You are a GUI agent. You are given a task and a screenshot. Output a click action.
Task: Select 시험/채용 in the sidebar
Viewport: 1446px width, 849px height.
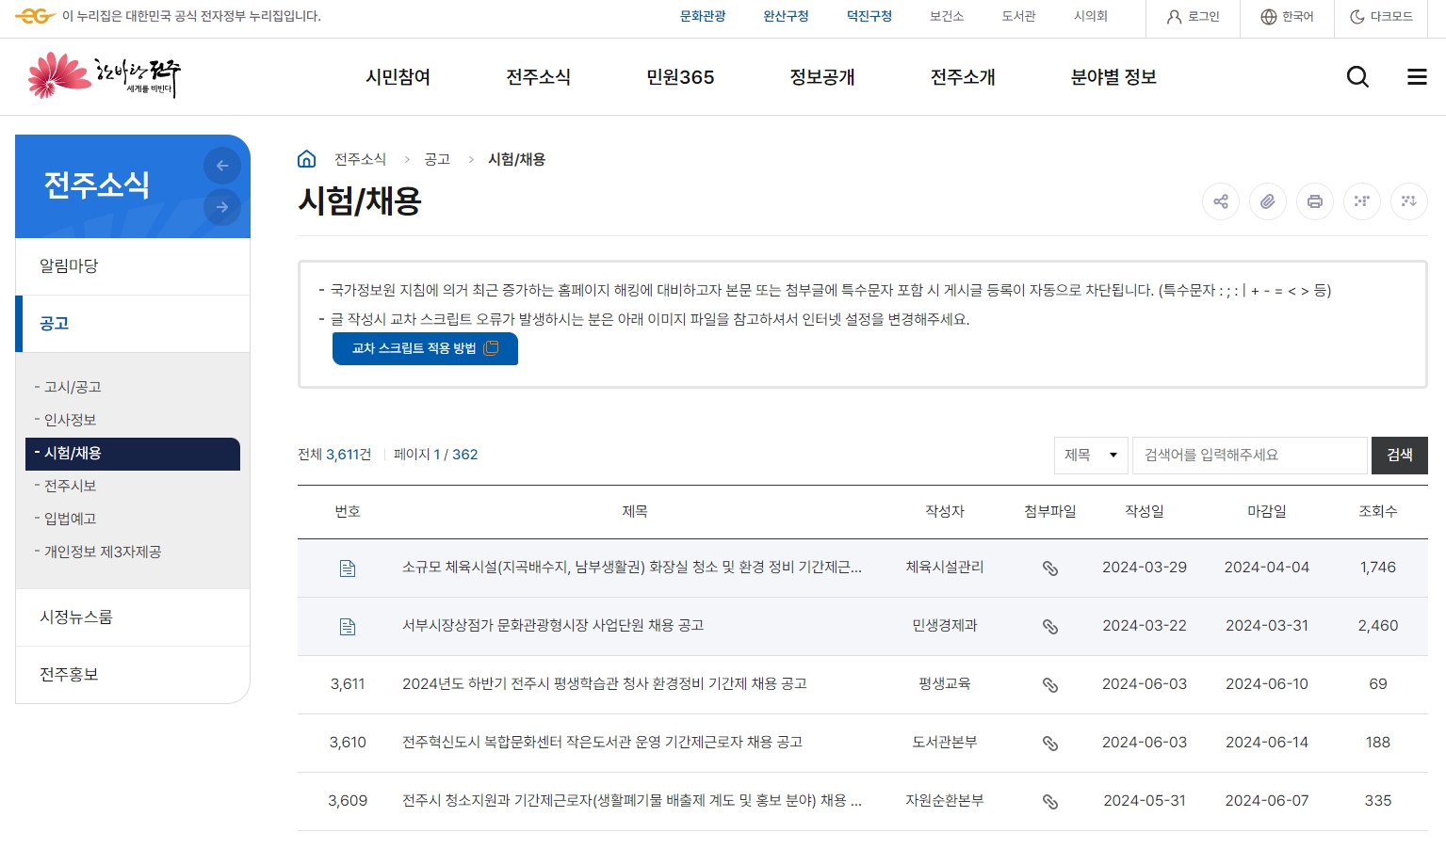point(133,454)
